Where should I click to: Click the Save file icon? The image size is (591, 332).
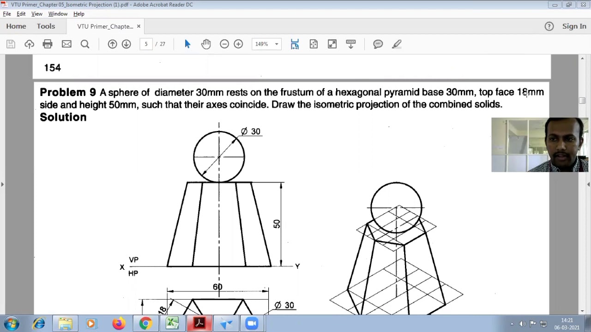click(11, 44)
